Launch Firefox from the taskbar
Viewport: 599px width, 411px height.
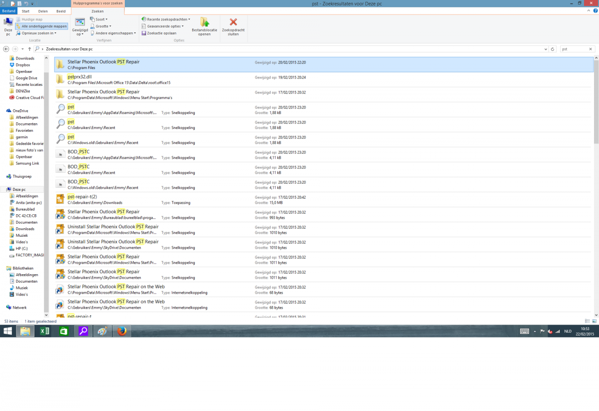pos(122,331)
